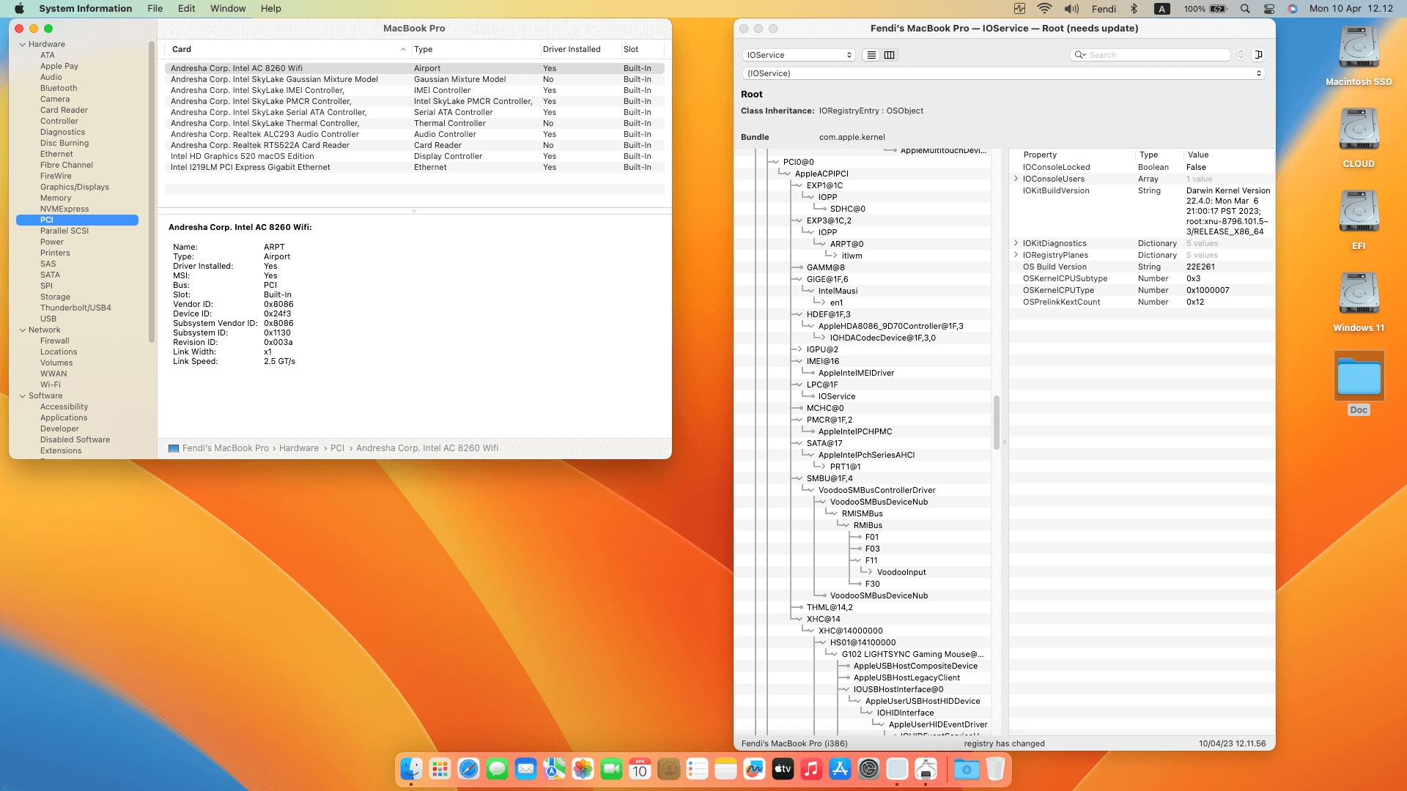Image resolution: width=1407 pixels, height=791 pixels.
Task: Launch Safari from the Dock
Action: (468, 768)
